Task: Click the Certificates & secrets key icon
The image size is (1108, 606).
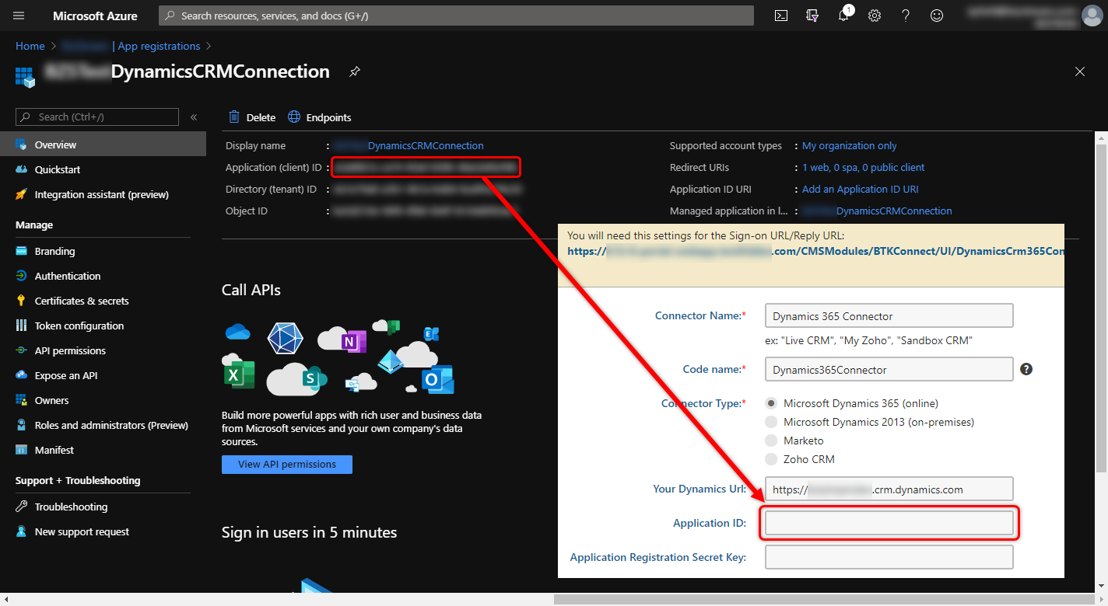Action: [x=21, y=301]
